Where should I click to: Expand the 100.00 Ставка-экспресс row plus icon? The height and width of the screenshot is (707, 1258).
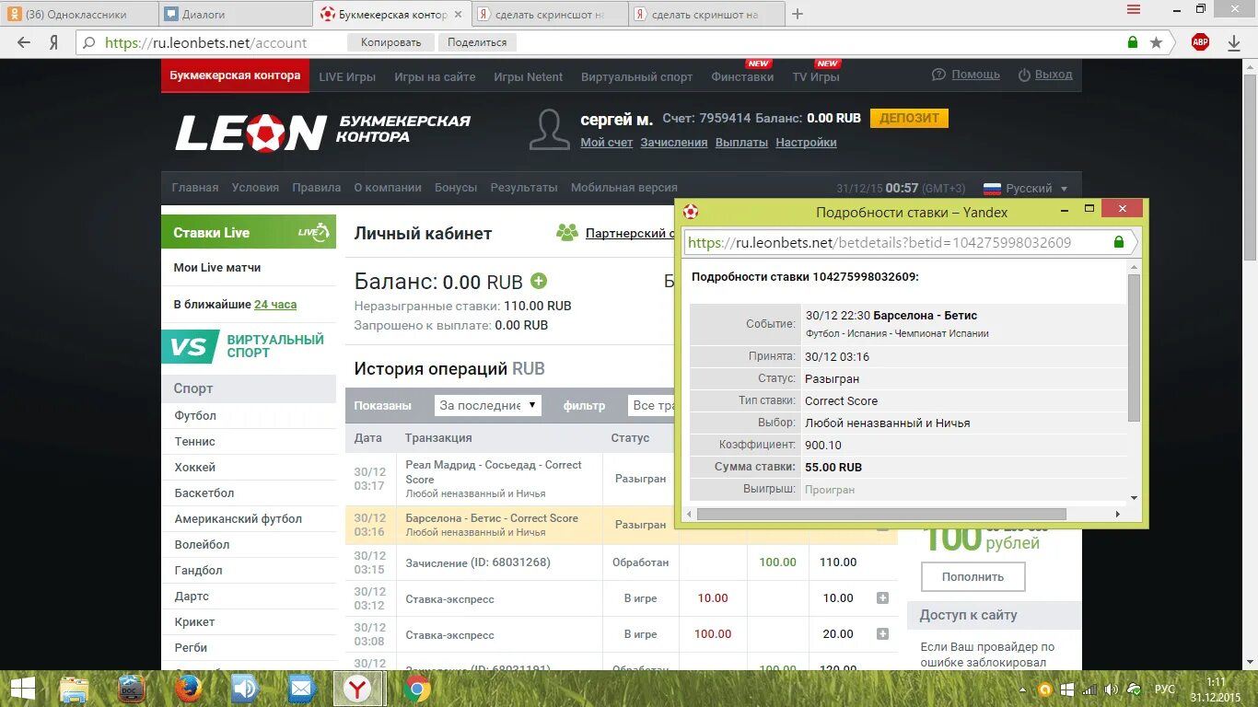tap(882, 634)
